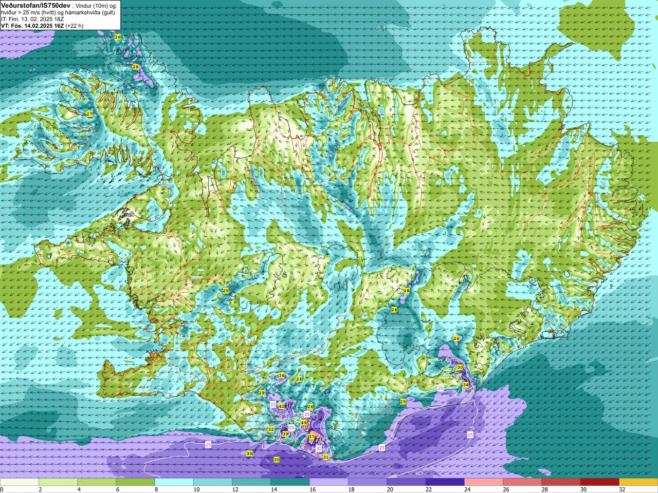Click the yellow gust label 34
This screenshot has width=658, height=493.
tap(466, 385)
